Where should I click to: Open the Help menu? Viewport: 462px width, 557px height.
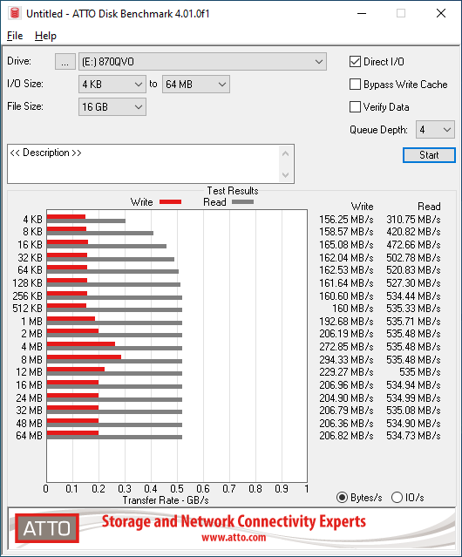[x=45, y=36]
